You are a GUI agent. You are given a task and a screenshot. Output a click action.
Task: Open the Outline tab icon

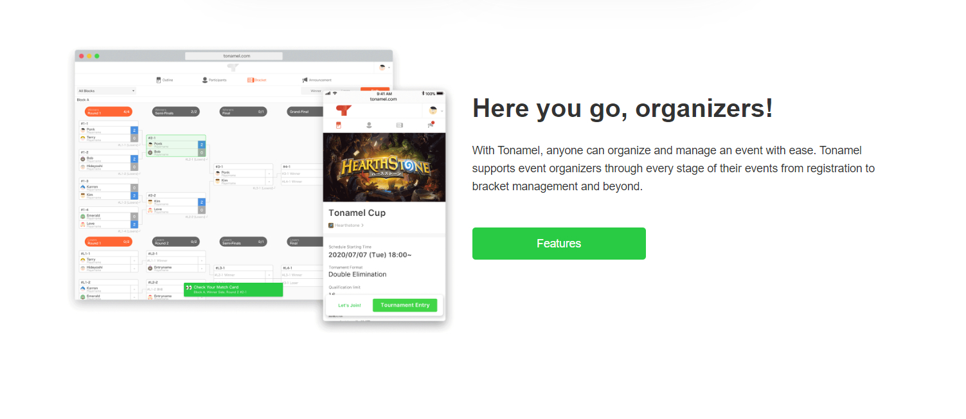(x=159, y=80)
